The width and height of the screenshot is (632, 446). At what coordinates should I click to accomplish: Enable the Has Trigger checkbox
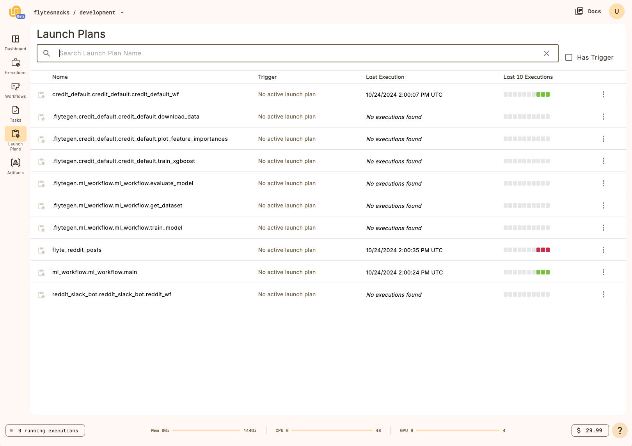(x=569, y=57)
